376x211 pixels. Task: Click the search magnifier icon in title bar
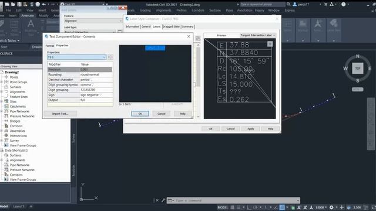288,4
